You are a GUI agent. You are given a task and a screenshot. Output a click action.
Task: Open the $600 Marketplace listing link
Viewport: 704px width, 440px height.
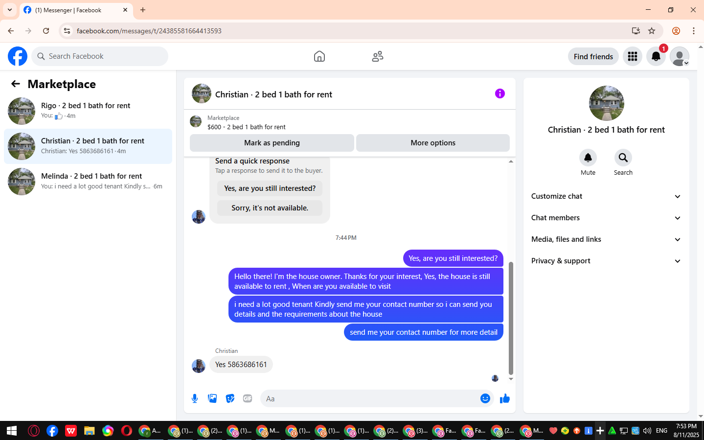click(246, 127)
